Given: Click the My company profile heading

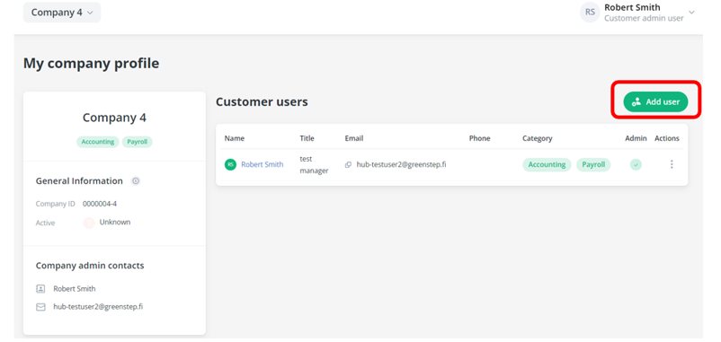Looking at the screenshot, I should coord(91,64).
